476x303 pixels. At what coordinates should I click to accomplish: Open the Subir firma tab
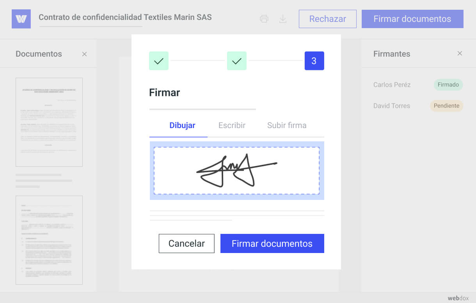pyautogui.click(x=287, y=125)
